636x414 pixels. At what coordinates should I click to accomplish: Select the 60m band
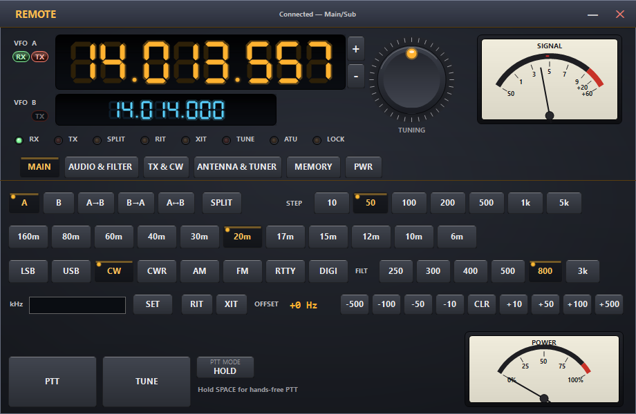coord(113,237)
